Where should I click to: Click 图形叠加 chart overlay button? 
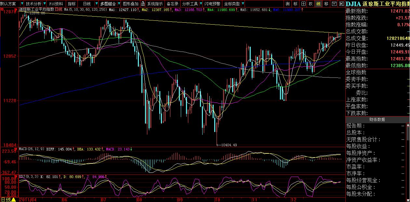131,4
